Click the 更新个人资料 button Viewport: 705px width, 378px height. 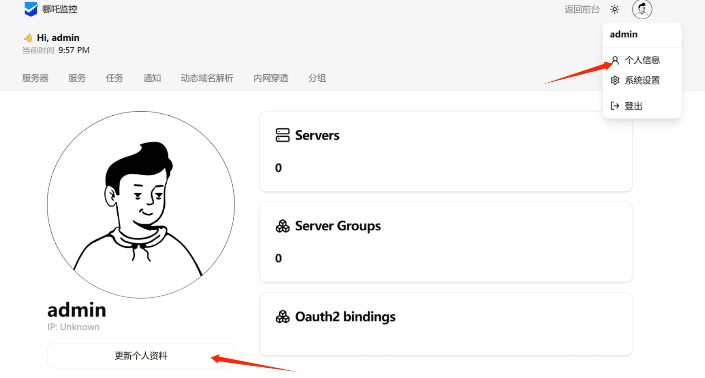[141, 356]
